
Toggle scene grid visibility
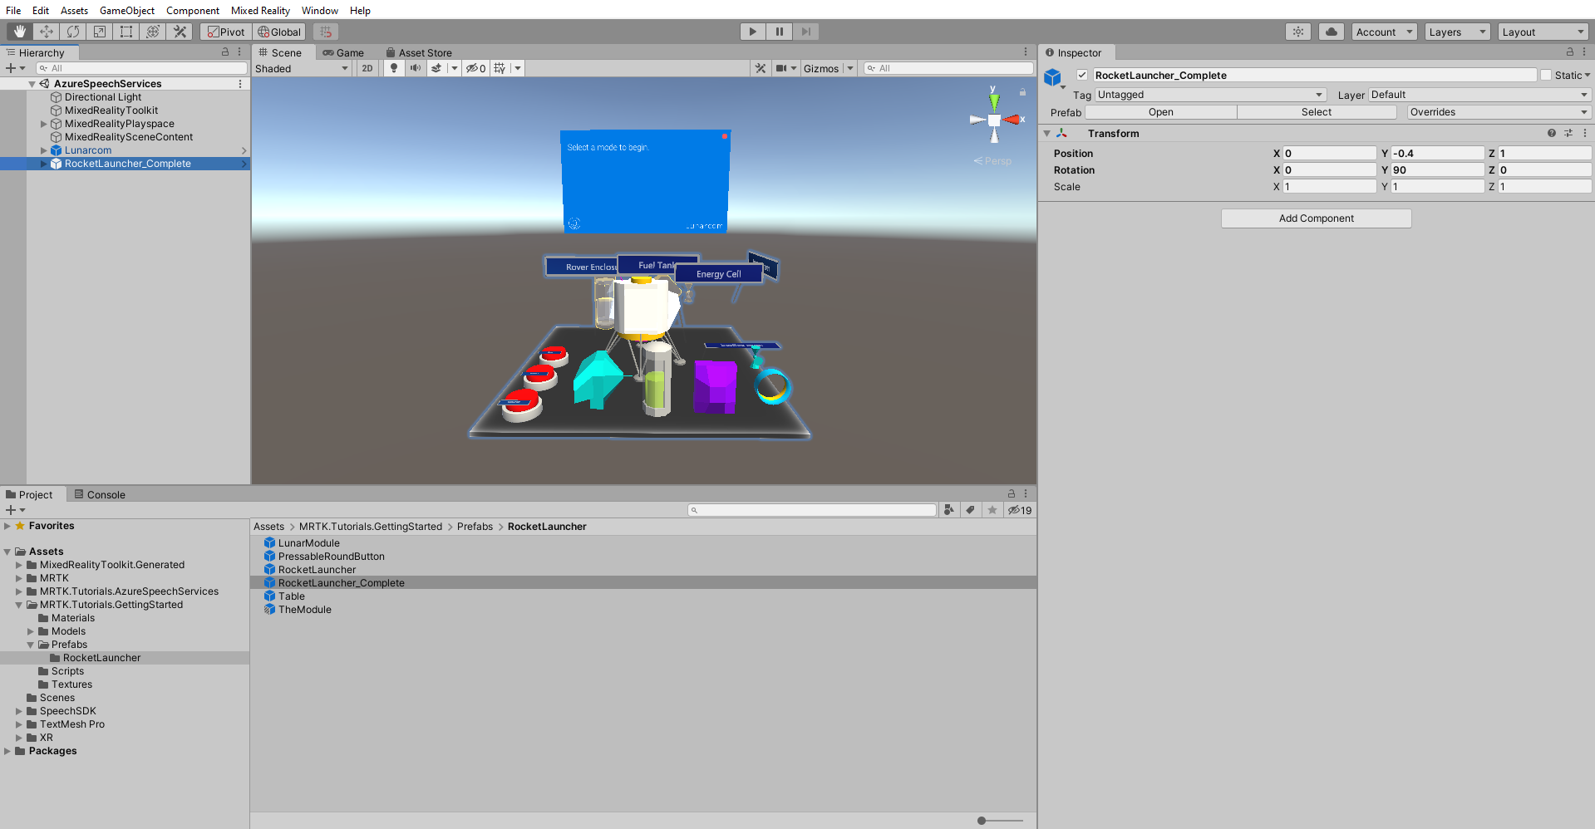point(500,68)
